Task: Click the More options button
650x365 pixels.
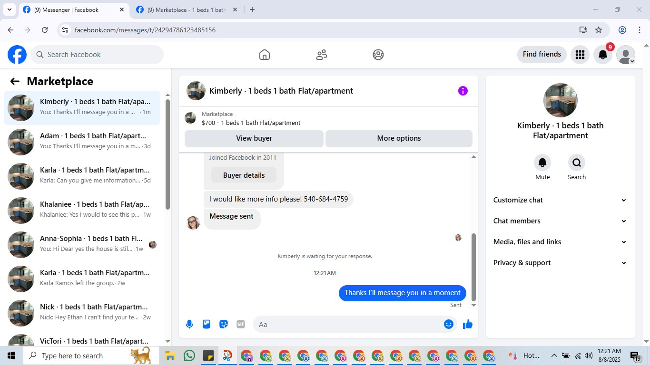Action: [x=399, y=138]
